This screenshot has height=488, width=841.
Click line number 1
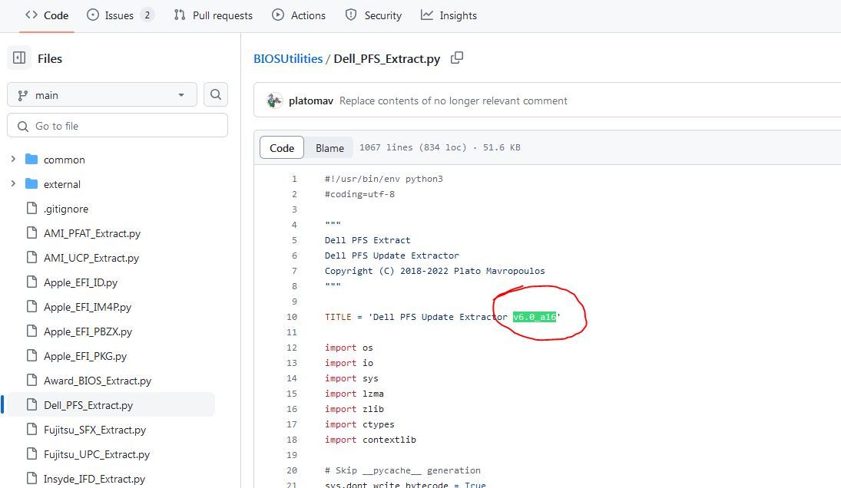click(294, 179)
